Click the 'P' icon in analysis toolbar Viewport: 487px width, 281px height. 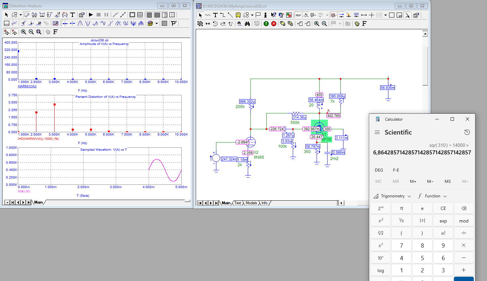point(174,23)
